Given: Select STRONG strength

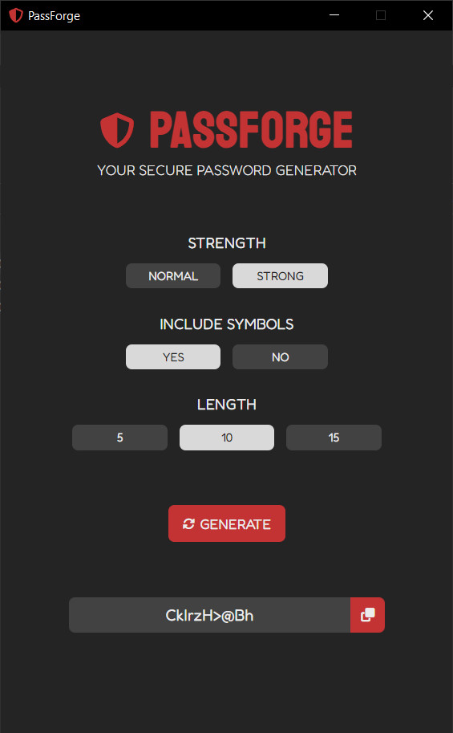Looking at the screenshot, I should 280,276.
